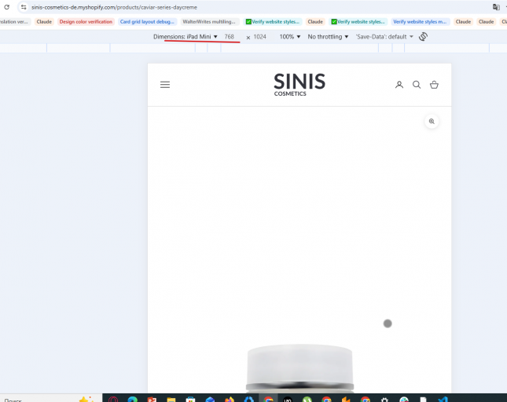Reload the page with the refresh icon
The width and height of the screenshot is (507, 402).
[x=7, y=7]
